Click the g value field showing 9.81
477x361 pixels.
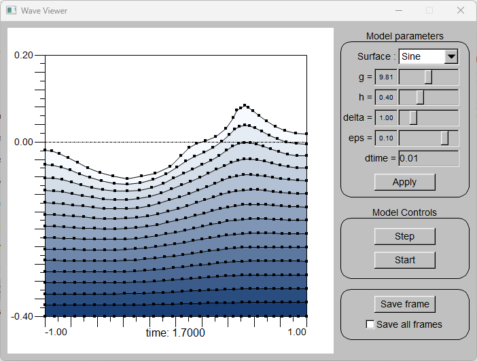[x=386, y=77]
